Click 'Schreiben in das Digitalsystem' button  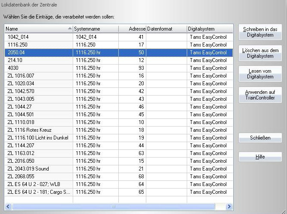260,32
